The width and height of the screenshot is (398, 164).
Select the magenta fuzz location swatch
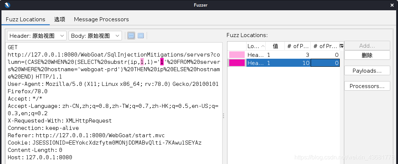pos(237,63)
